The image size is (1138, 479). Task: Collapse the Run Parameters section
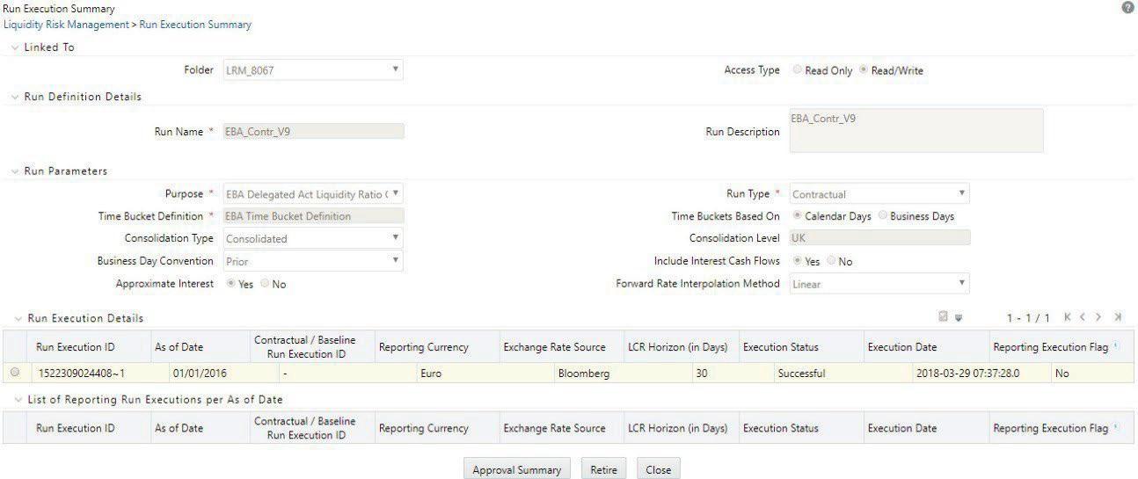(x=15, y=171)
